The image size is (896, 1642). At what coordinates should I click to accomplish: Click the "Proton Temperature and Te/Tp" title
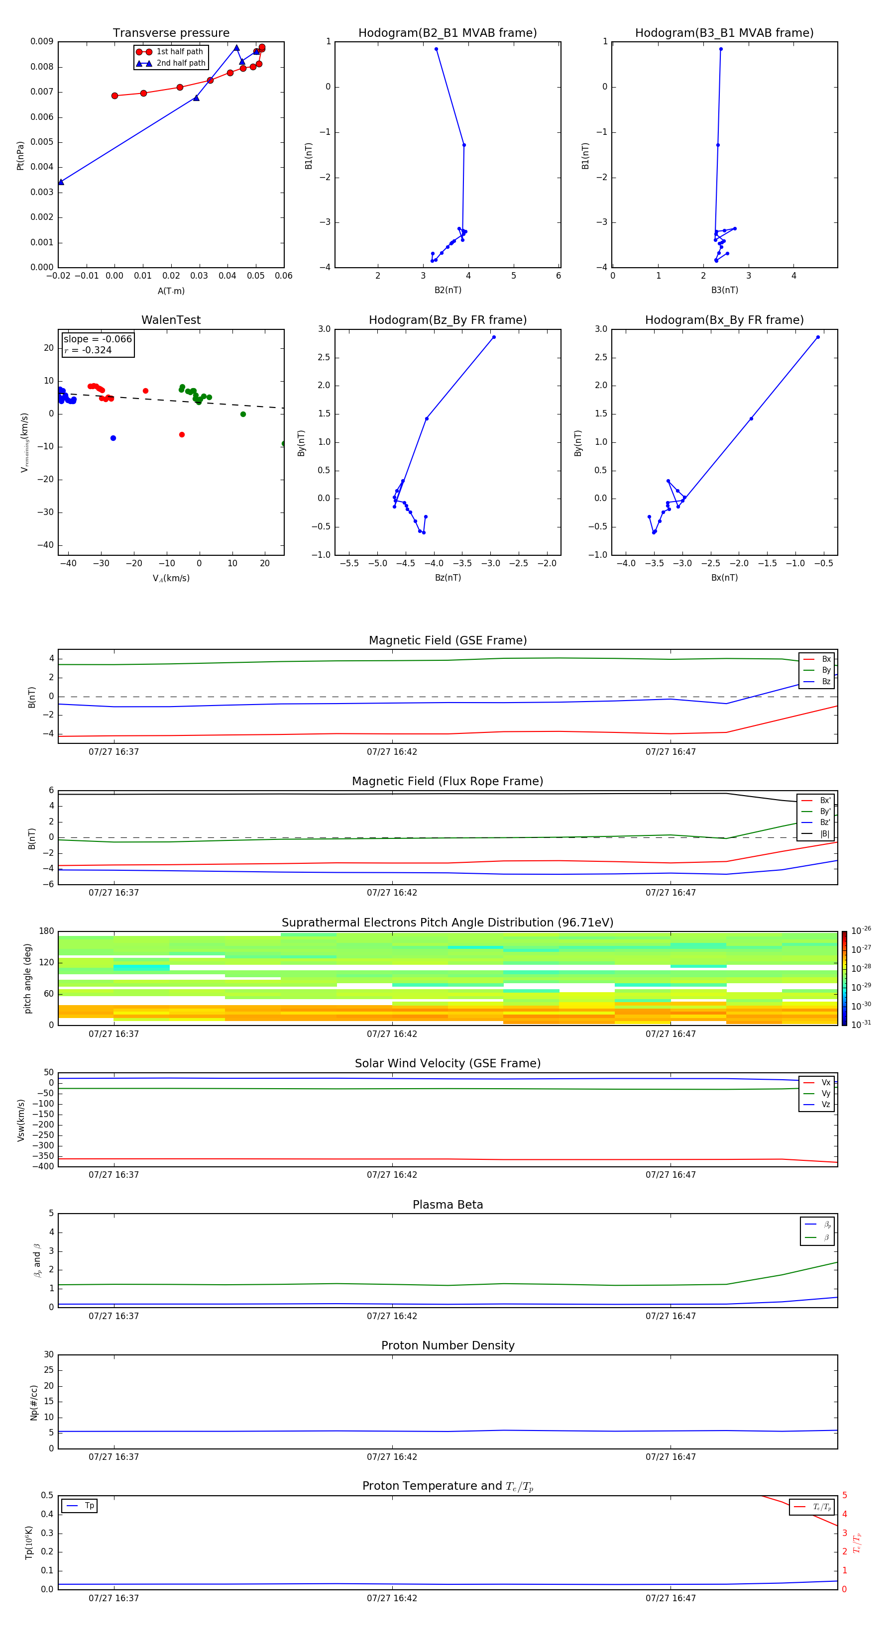pyautogui.click(x=448, y=1486)
